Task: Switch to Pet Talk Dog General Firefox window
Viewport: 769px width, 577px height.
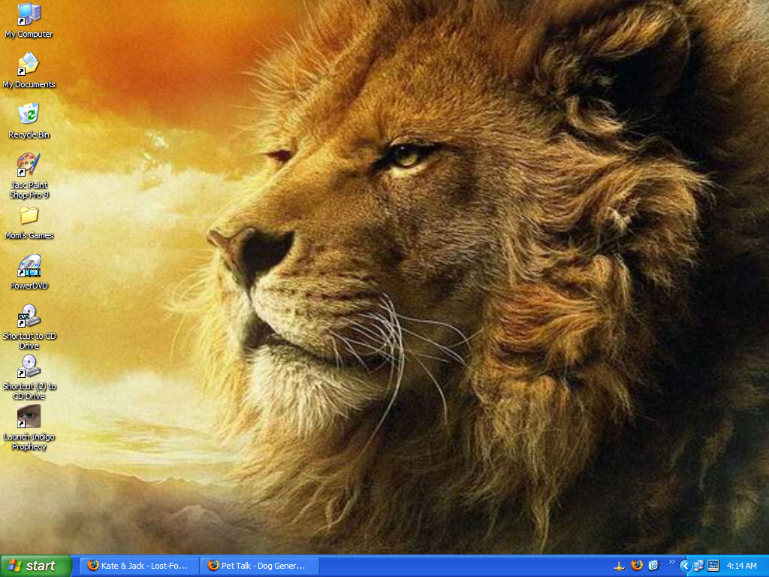Action: coord(260,566)
